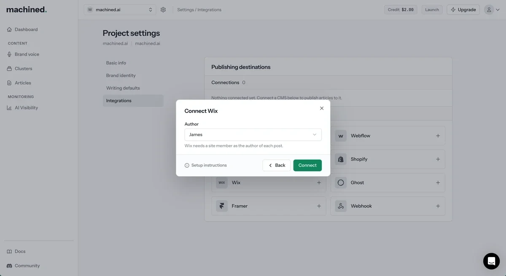This screenshot has height=276, width=506.
Task: Click the Clusters folder icon
Action: (x=10, y=69)
